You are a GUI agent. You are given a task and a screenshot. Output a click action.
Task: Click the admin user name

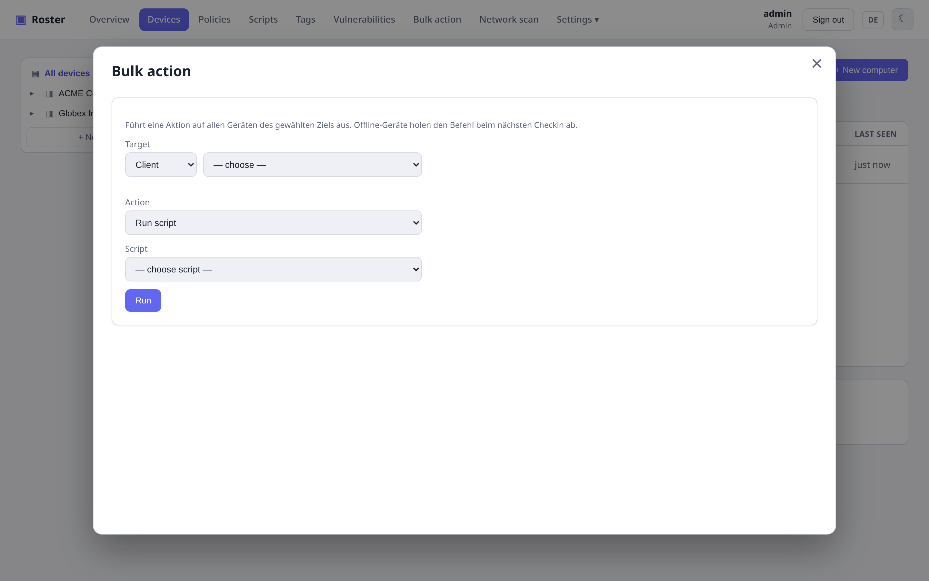pos(777,14)
